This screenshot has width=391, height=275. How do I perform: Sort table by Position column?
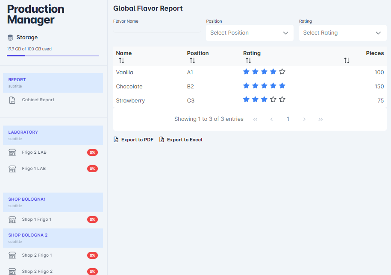point(192,61)
